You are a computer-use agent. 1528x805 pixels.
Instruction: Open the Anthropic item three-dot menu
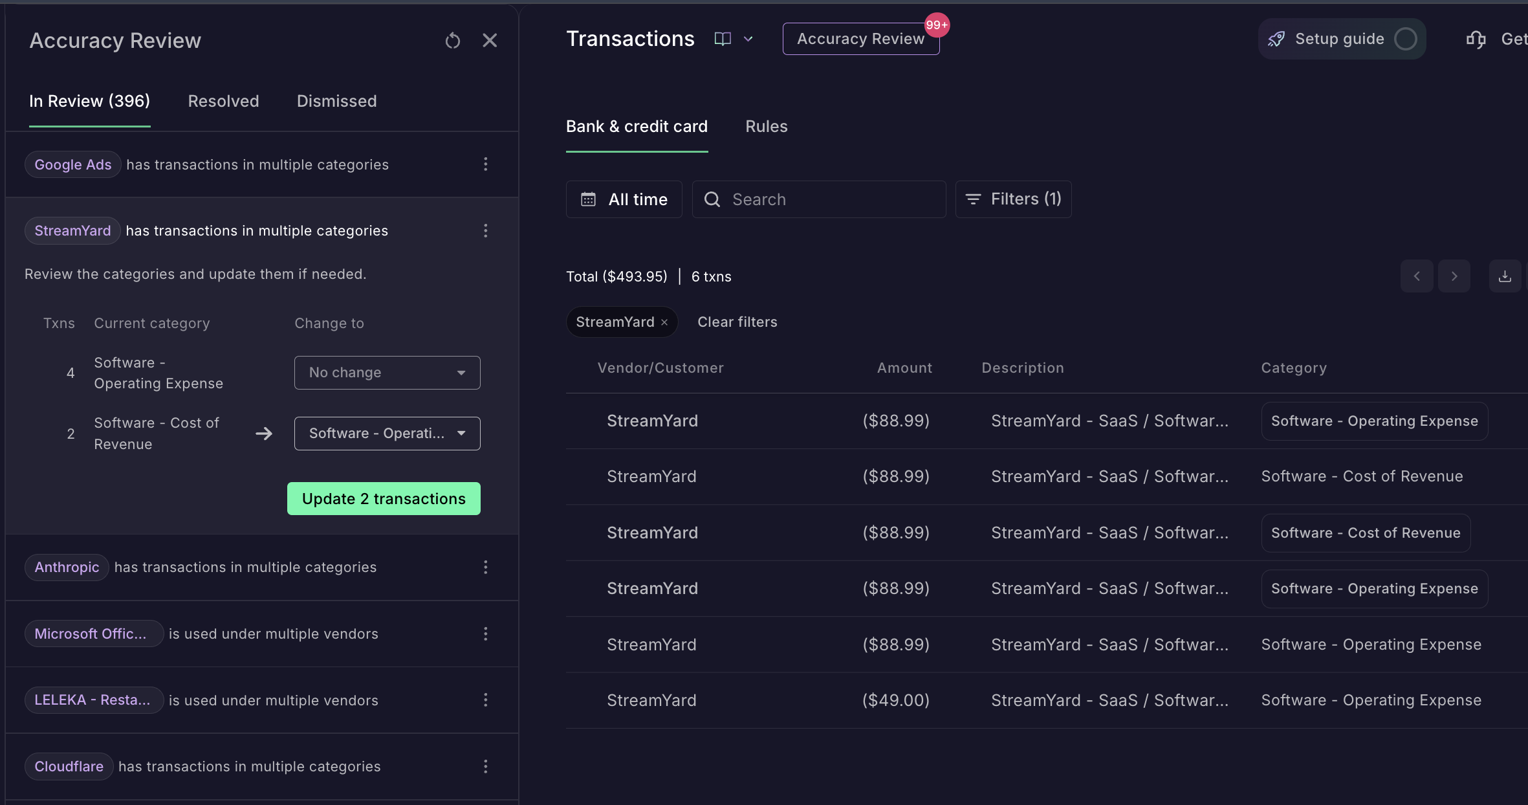click(x=485, y=568)
